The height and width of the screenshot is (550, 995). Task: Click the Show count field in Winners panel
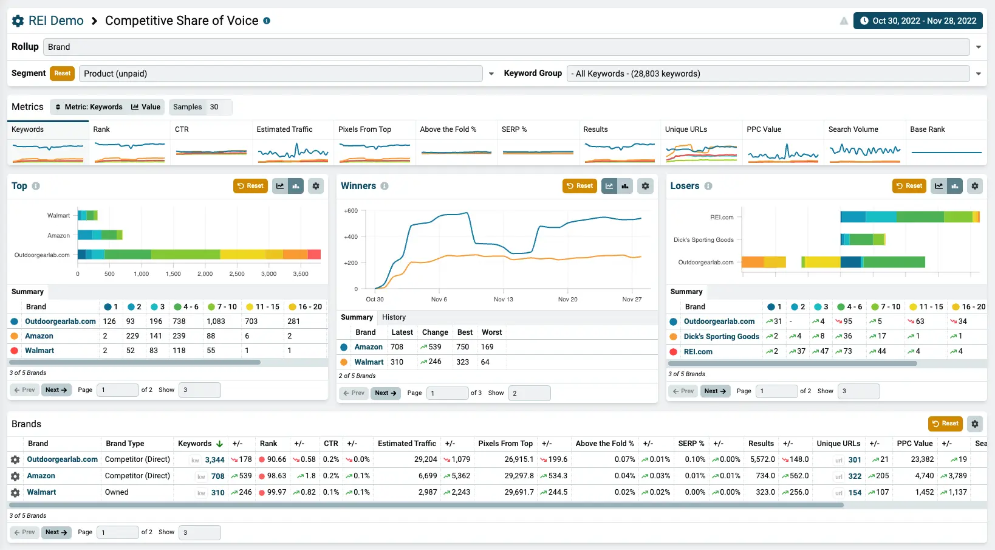tap(529, 393)
